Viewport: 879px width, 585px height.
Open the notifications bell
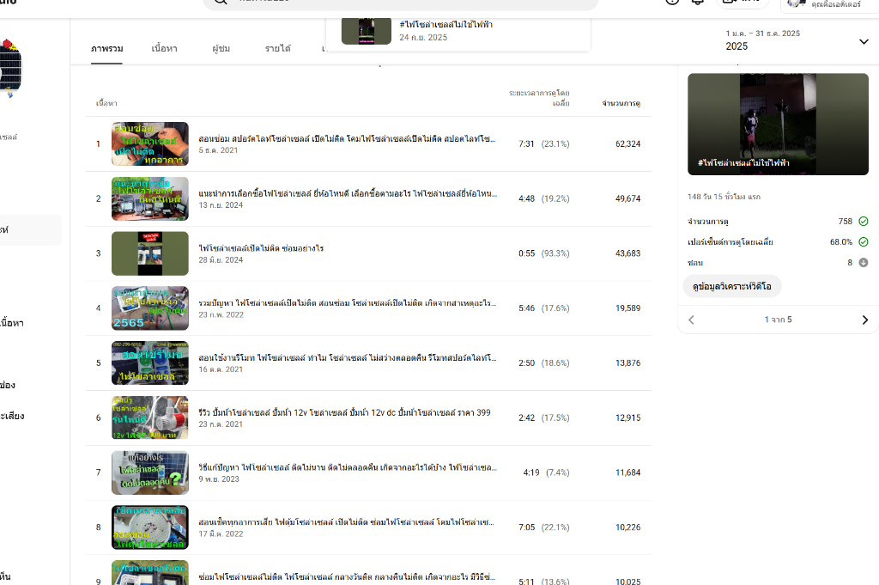click(698, 2)
